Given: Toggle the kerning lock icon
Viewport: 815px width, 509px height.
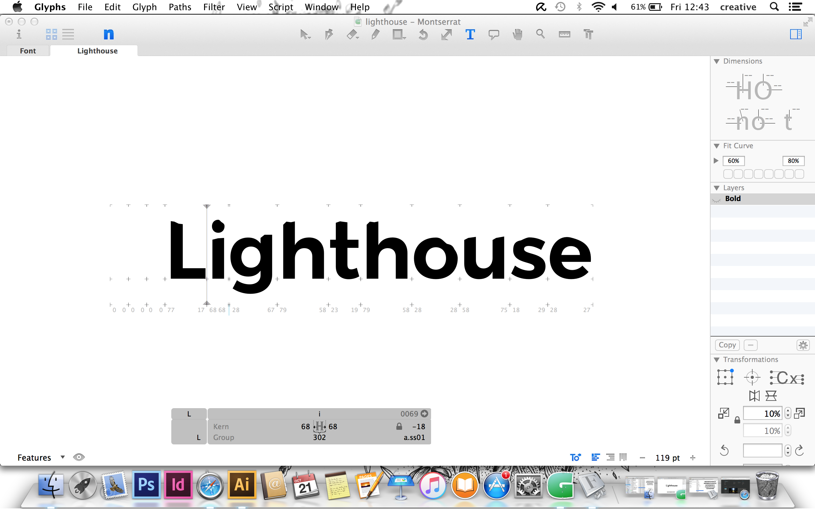Looking at the screenshot, I should [399, 426].
